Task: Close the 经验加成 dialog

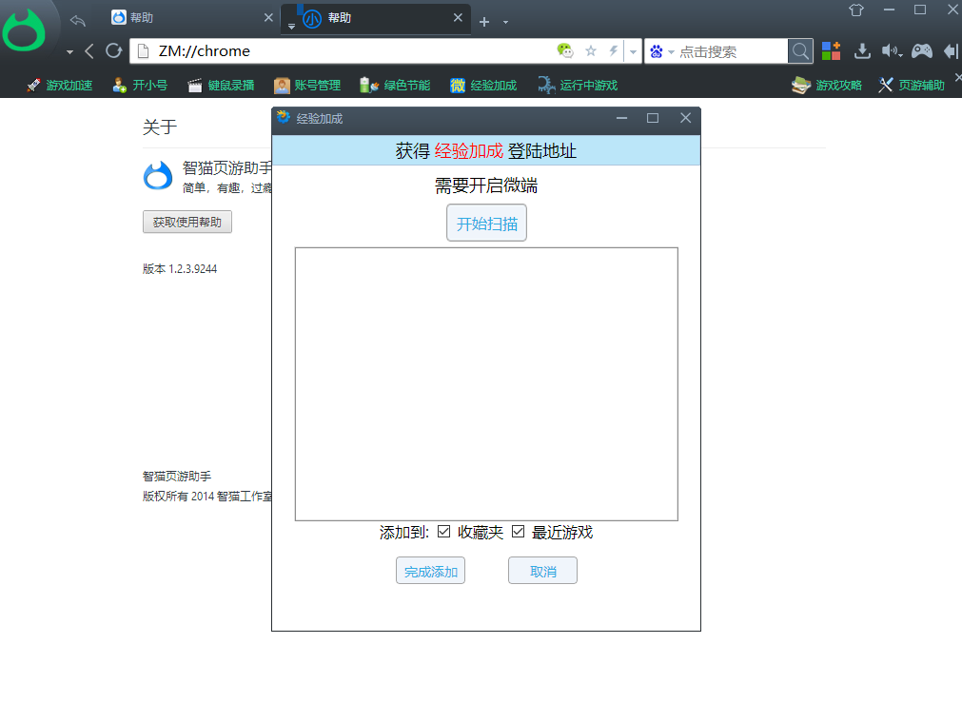Action: pos(685,118)
